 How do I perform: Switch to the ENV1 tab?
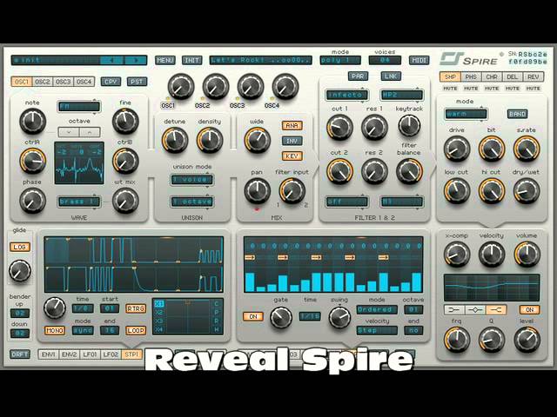click(x=49, y=354)
